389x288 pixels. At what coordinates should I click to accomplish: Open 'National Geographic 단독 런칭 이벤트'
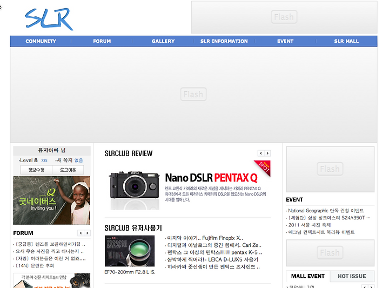point(325,211)
